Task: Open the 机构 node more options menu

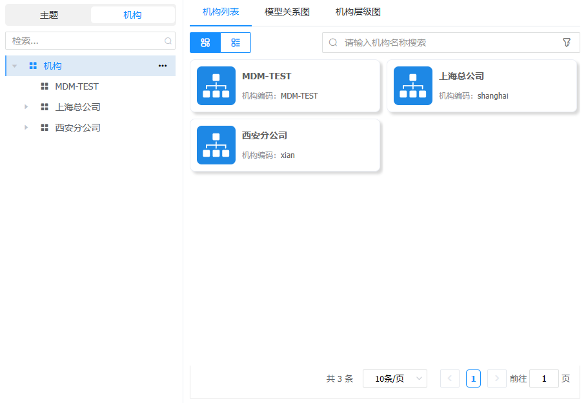Action: [163, 66]
